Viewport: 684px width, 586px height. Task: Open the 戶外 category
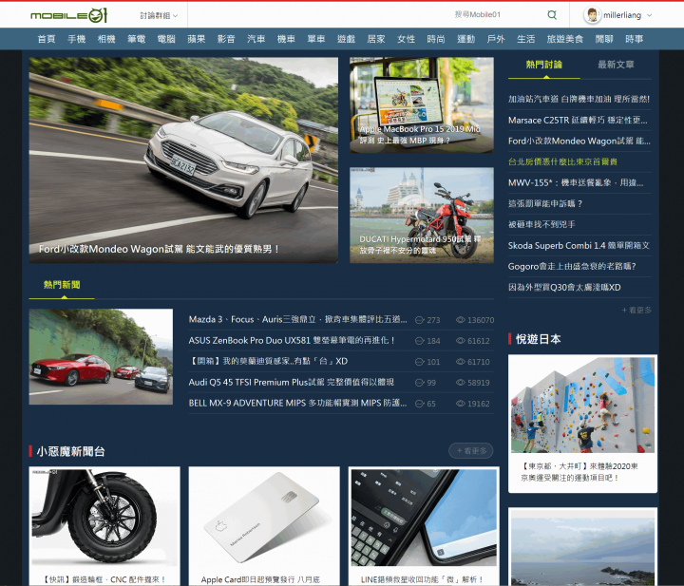[x=496, y=39]
